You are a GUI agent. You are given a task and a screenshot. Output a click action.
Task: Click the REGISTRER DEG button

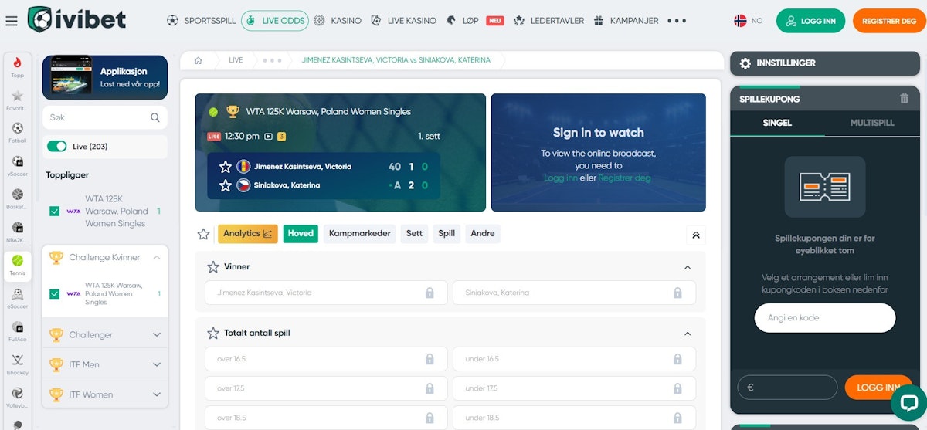tap(888, 21)
